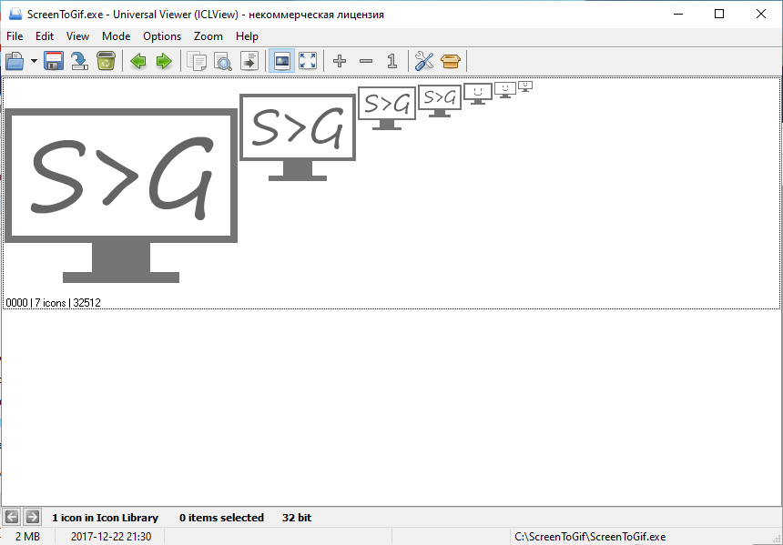
Task: Close the Universal Viewer window
Action: point(761,14)
